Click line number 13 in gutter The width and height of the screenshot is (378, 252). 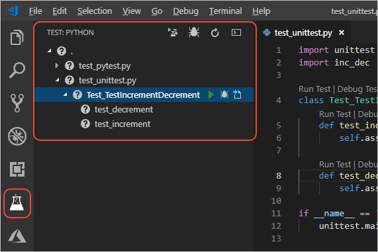276,239
